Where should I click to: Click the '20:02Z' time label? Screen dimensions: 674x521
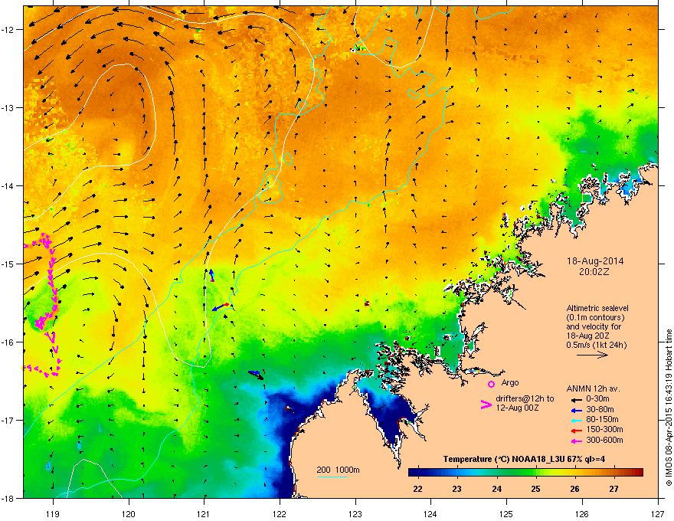click(594, 272)
